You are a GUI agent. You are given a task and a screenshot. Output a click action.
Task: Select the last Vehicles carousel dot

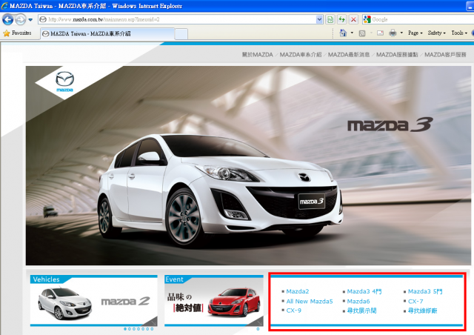152,329
